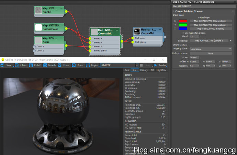
Task: Open the BEAUTY render element dropdown
Action: click(137, 65)
